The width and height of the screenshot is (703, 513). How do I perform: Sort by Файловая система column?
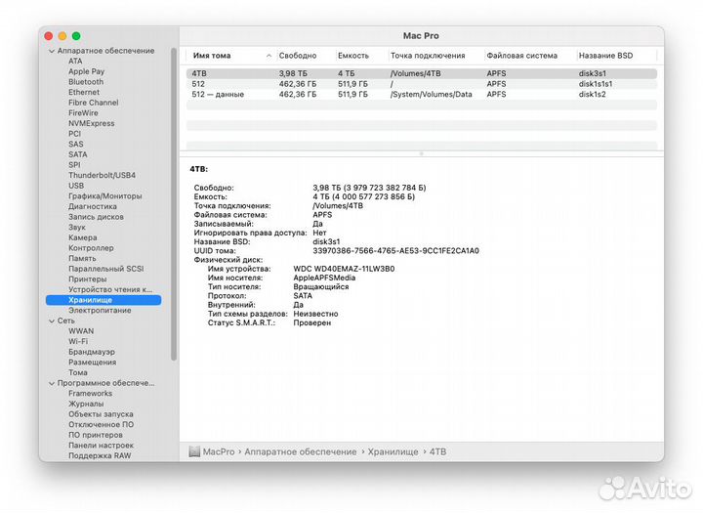pos(521,56)
